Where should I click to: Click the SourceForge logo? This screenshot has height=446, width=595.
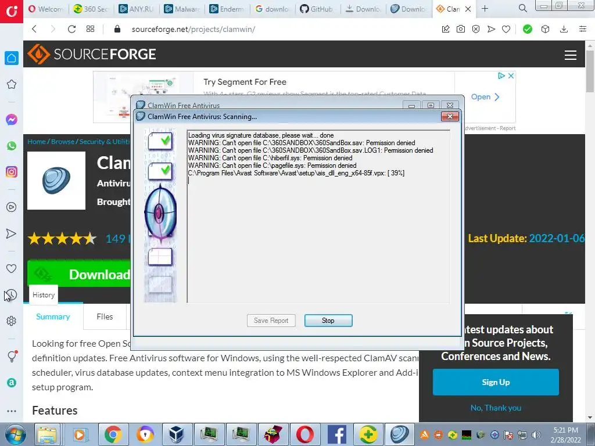91,54
